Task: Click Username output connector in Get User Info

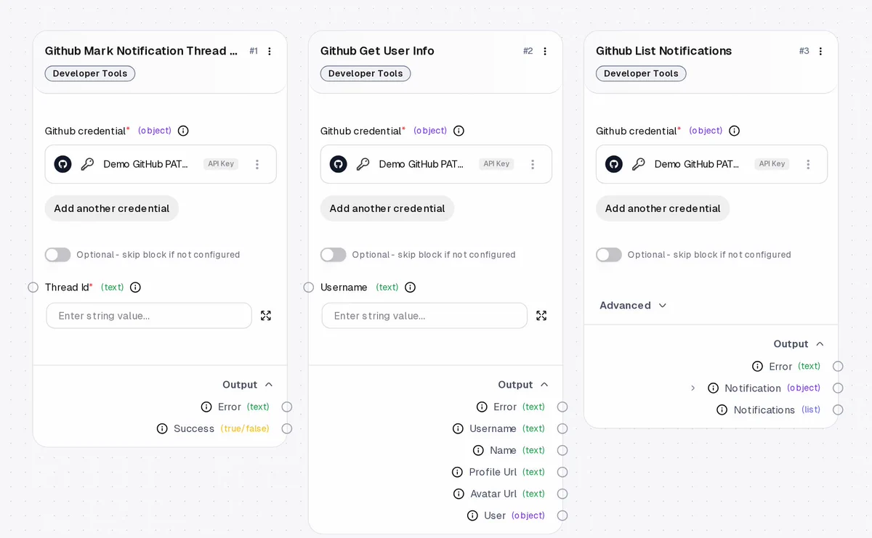Action: pos(562,428)
